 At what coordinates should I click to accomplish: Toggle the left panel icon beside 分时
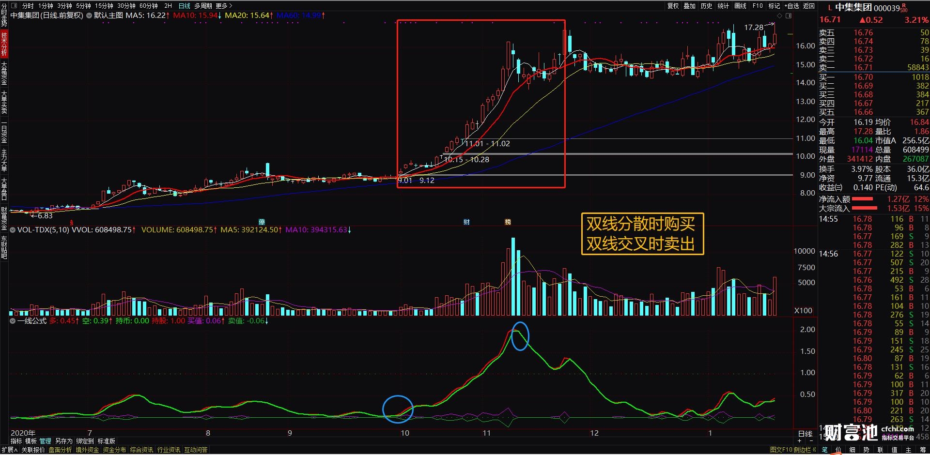tap(14, 6)
